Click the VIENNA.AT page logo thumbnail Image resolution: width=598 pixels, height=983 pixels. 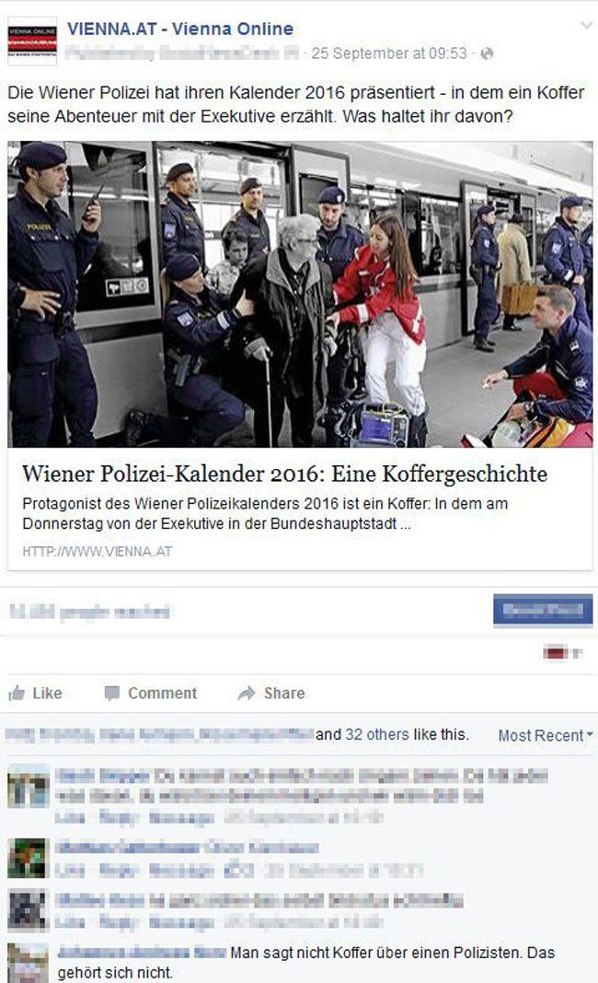point(32,41)
